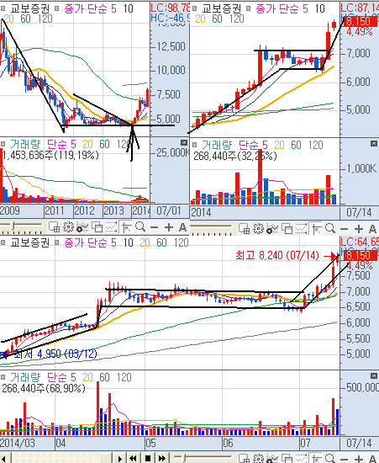Viewport: 379px width, 463px height.
Task: Toggle 종가 단순 checkbox in the daily chart legend
Action: pos(57,242)
